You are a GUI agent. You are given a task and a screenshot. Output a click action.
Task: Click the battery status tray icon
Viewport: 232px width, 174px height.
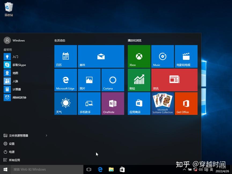190,169
